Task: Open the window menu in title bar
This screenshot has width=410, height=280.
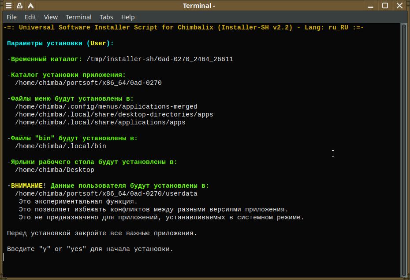Action: (8, 6)
